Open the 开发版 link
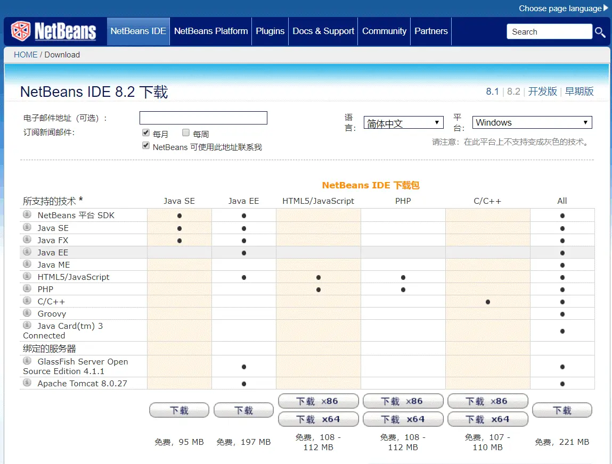 [x=543, y=92]
